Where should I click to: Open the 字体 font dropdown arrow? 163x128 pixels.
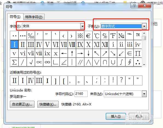pos(82,26)
